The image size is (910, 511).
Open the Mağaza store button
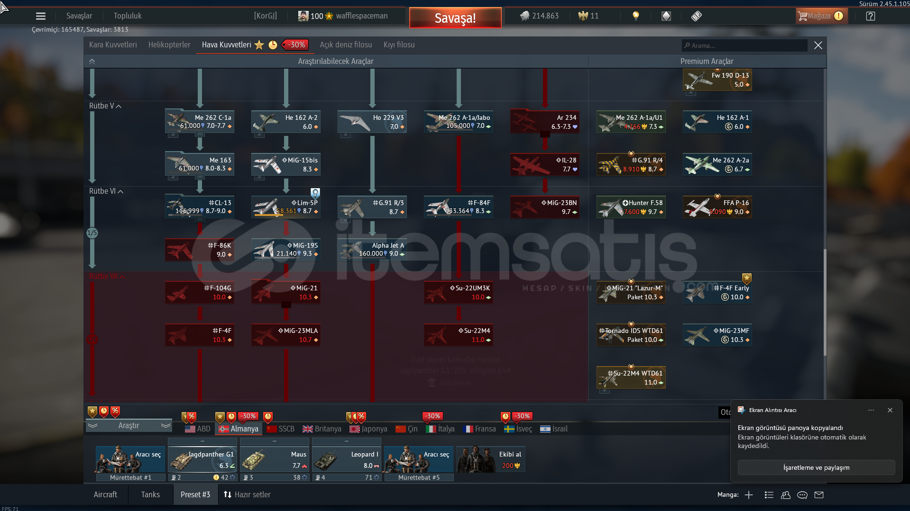point(821,16)
